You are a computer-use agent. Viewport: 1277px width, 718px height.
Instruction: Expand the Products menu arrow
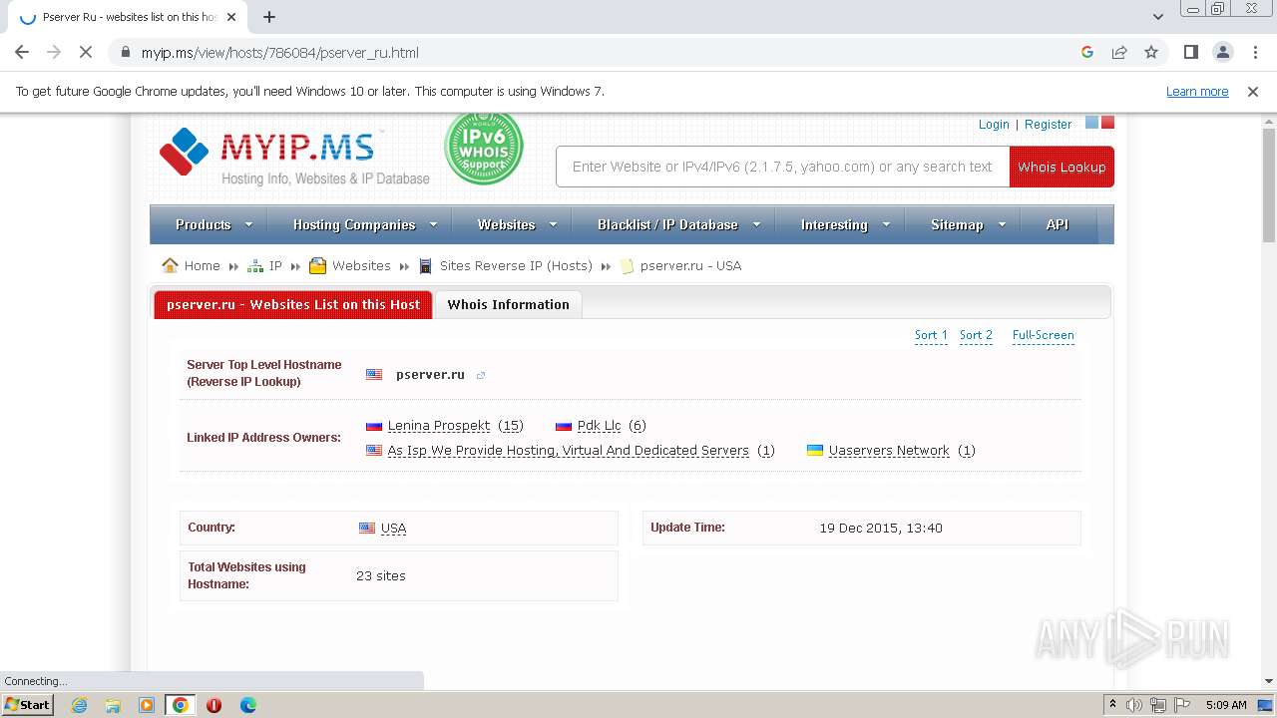[249, 224]
